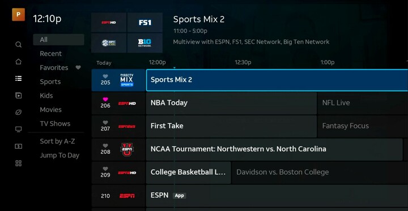Select the Movies filter

pyautogui.click(x=51, y=110)
